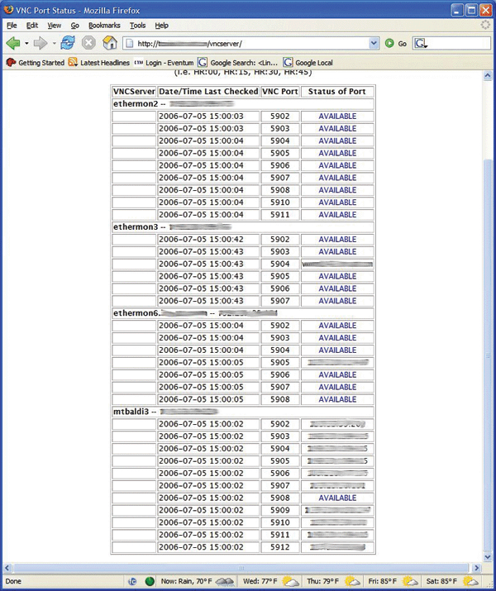
Task: View Saturday 85°F weather forecast
Action: click(x=446, y=581)
